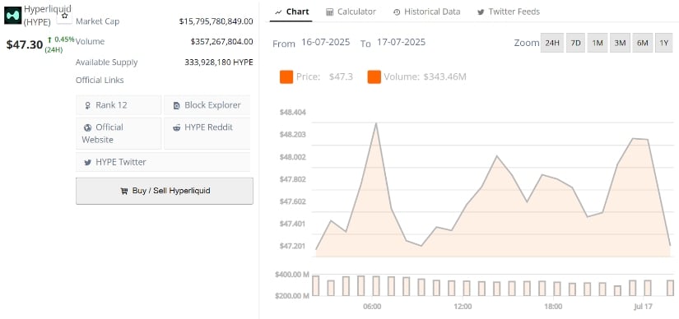Click the 18:00 x-axis label
This screenshot has width=679, height=319.
[x=553, y=307]
